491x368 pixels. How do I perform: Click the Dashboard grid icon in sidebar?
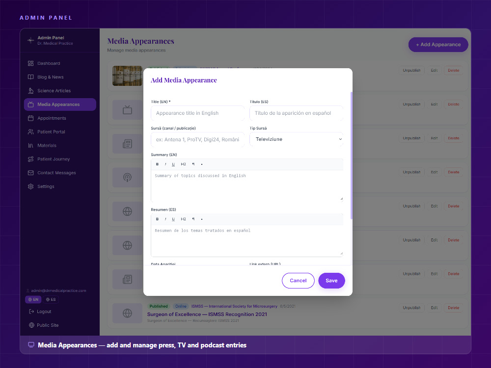[30, 63]
